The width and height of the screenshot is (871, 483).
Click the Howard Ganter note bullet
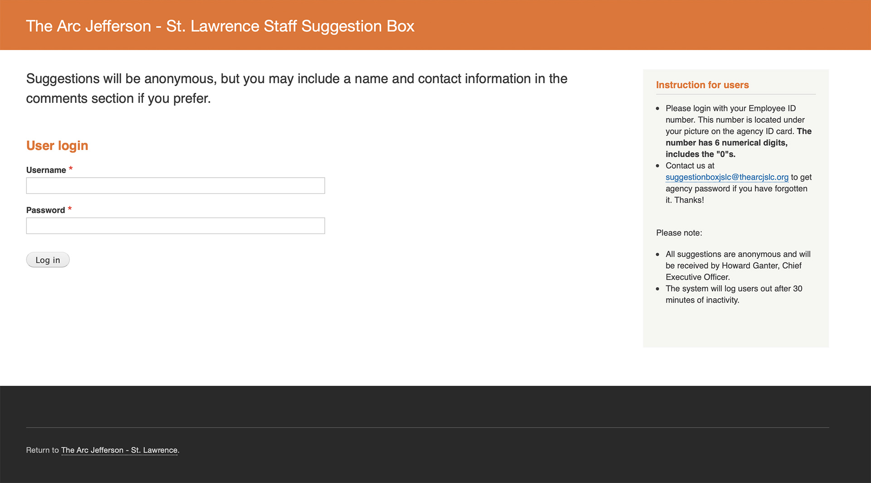[x=738, y=266]
